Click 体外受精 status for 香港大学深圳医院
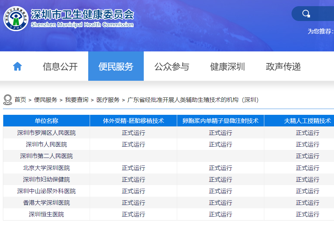The image size is (334, 226). (x=133, y=202)
